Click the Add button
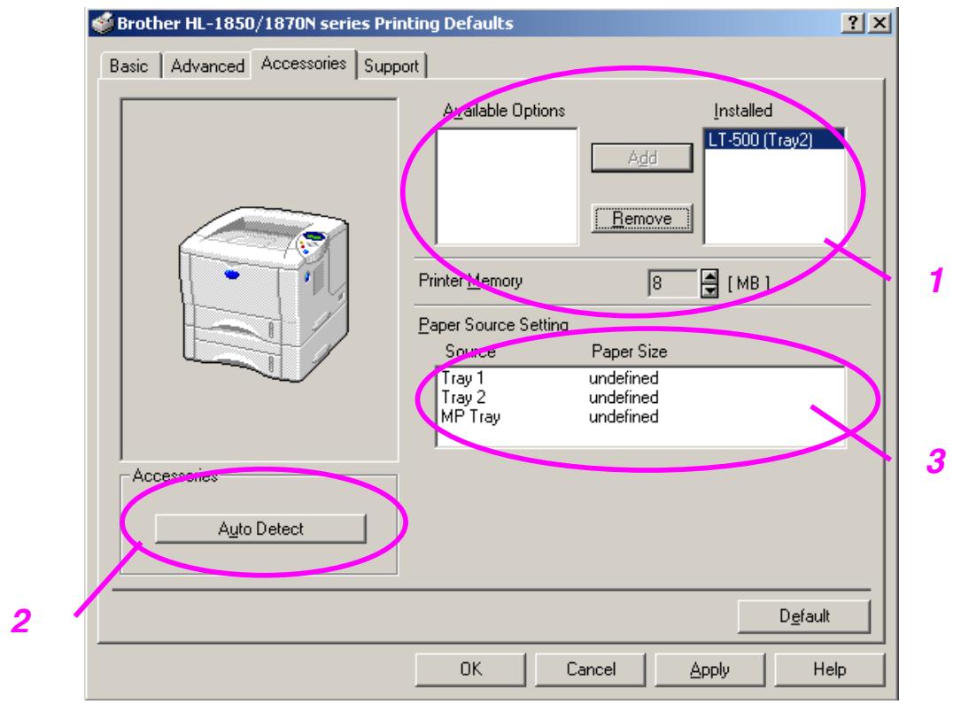Screen dimensions: 953x704 click(x=642, y=158)
